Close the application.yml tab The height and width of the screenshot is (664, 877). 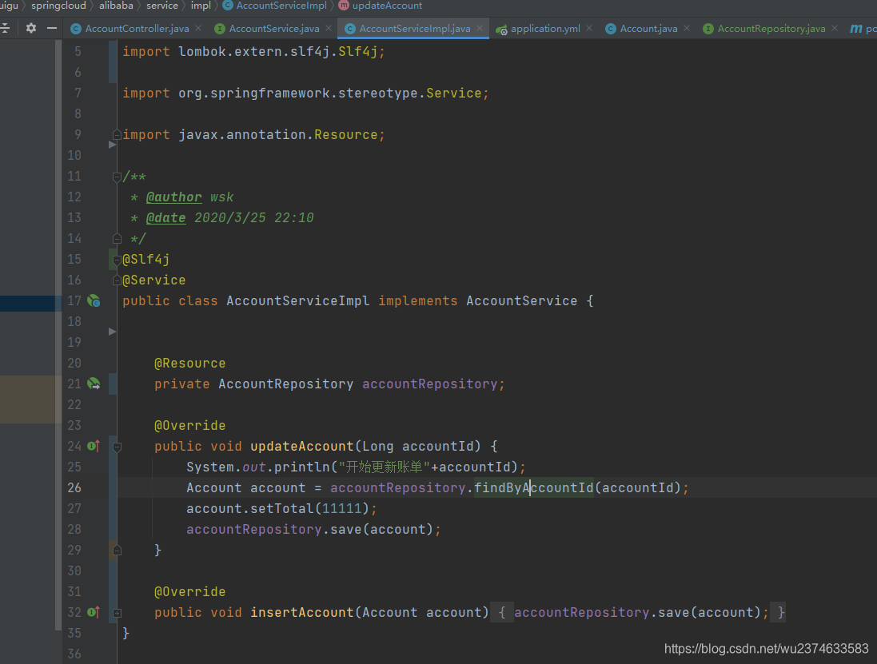coord(589,28)
